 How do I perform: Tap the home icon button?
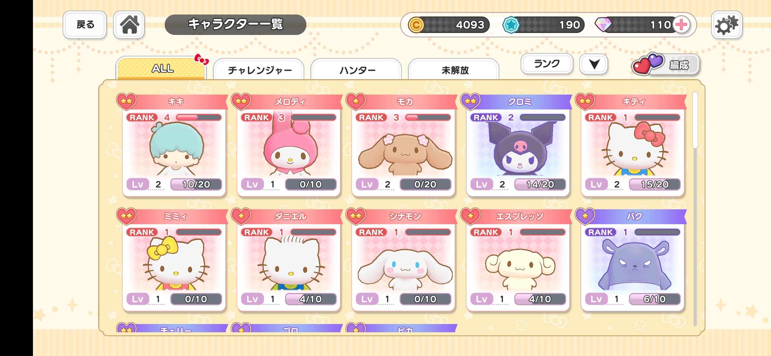(x=129, y=25)
